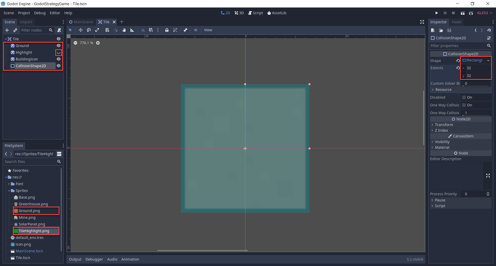The image size is (496, 266).
Task: Select the Move tool in viewport toolbar
Action: [x=81, y=30]
